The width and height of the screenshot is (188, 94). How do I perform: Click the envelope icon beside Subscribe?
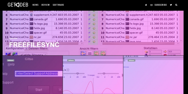click(151, 5)
